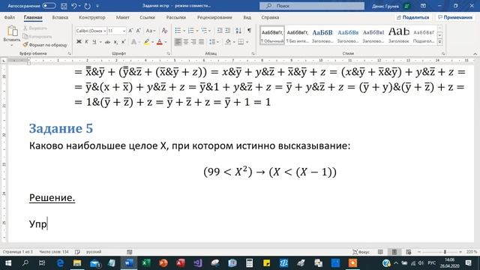Click the Поделиться (Share) button
This screenshot has width=480, height=270.
coord(413,17)
